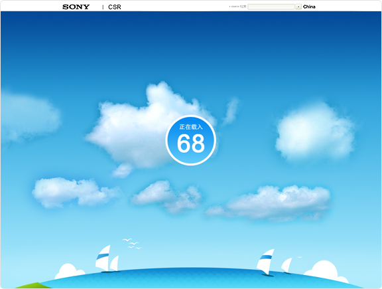Image resolution: width=382 pixels, height=289 pixels.
Task: Click the single seagull near right sailboats
Action: (x=300, y=257)
